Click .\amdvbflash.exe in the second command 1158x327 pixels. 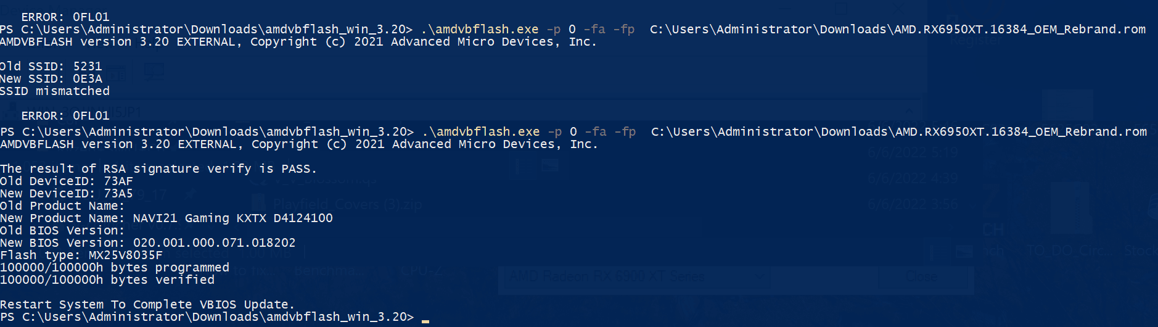pyautogui.click(x=481, y=131)
